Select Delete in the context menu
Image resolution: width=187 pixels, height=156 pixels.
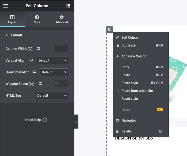click(126, 131)
